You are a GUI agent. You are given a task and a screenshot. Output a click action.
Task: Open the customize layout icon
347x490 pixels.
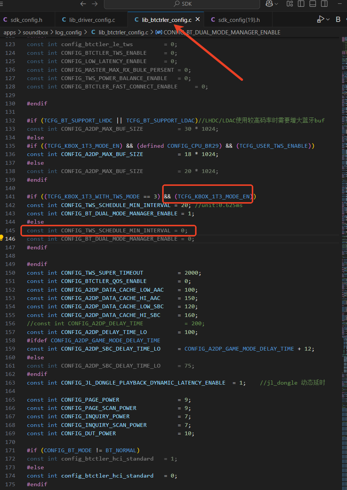290,4
